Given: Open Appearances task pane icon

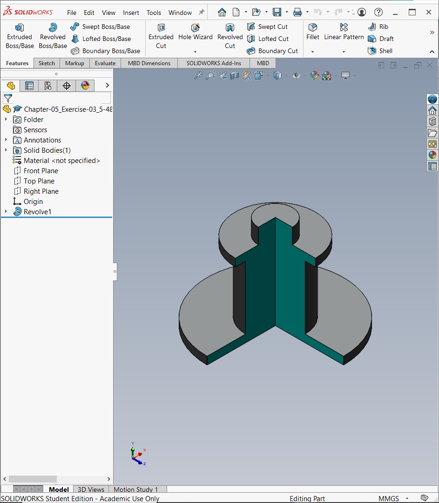Looking at the screenshot, I should [432, 155].
